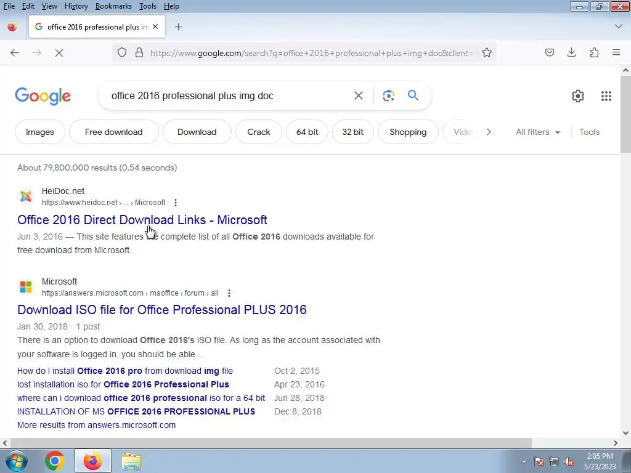The width and height of the screenshot is (631, 473).
Task: Open the Tools menu in menu bar
Action: pyautogui.click(x=148, y=6)
